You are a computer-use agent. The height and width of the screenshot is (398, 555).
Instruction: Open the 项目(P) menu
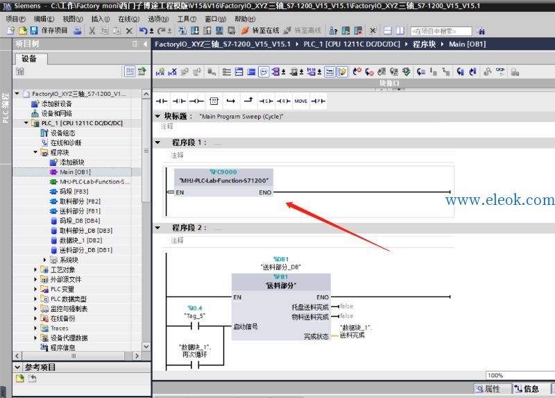(x=15, y=19)
